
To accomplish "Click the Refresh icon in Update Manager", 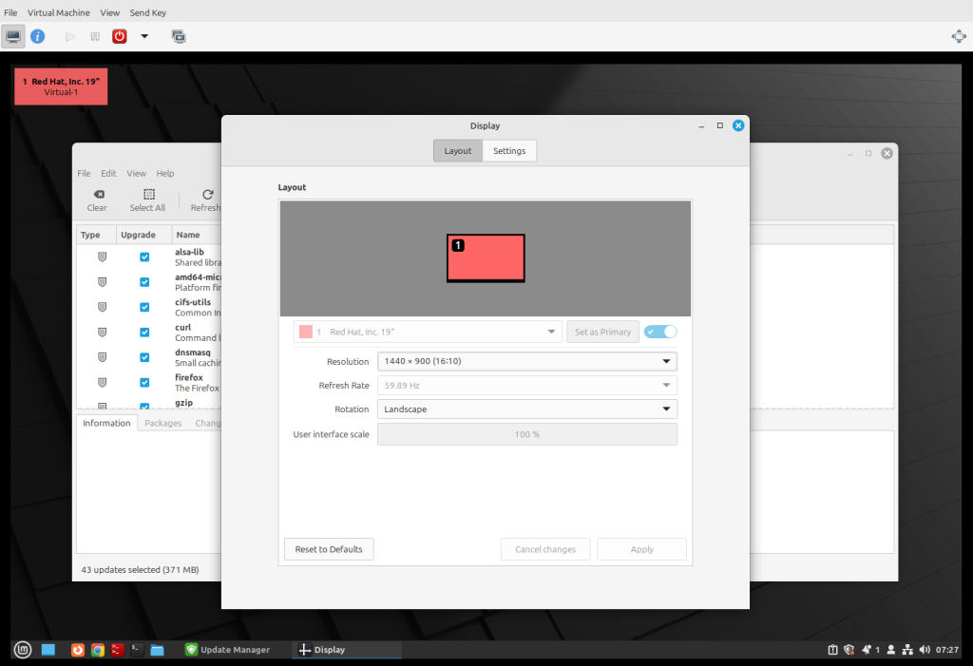I will [x=206, y=200].
